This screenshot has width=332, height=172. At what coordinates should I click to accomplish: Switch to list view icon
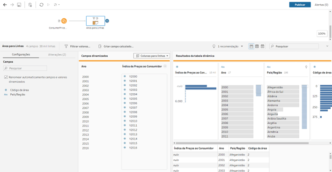pyautogui.click(x=263, y=46)
